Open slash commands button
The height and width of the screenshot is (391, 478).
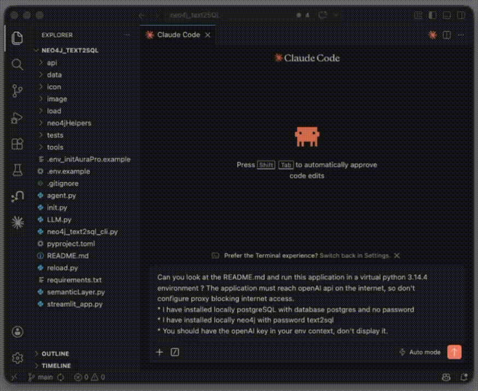pyautogui.click(x=174, y=352)
